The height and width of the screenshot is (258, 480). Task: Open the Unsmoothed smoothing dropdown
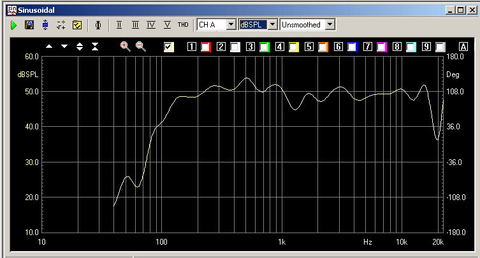point(330,24)
